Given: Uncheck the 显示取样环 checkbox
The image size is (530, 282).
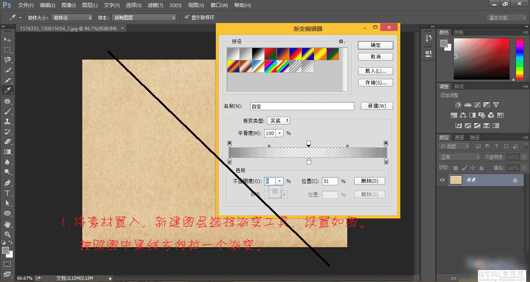Looking at the screenshot, I should coord(187,17).
